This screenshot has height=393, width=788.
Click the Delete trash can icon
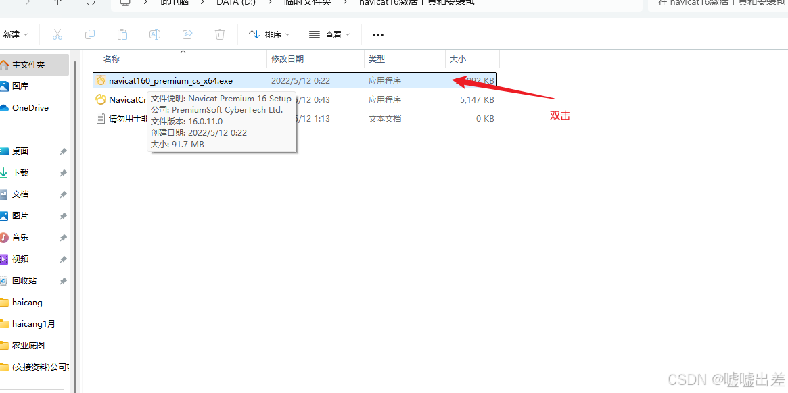220,34
